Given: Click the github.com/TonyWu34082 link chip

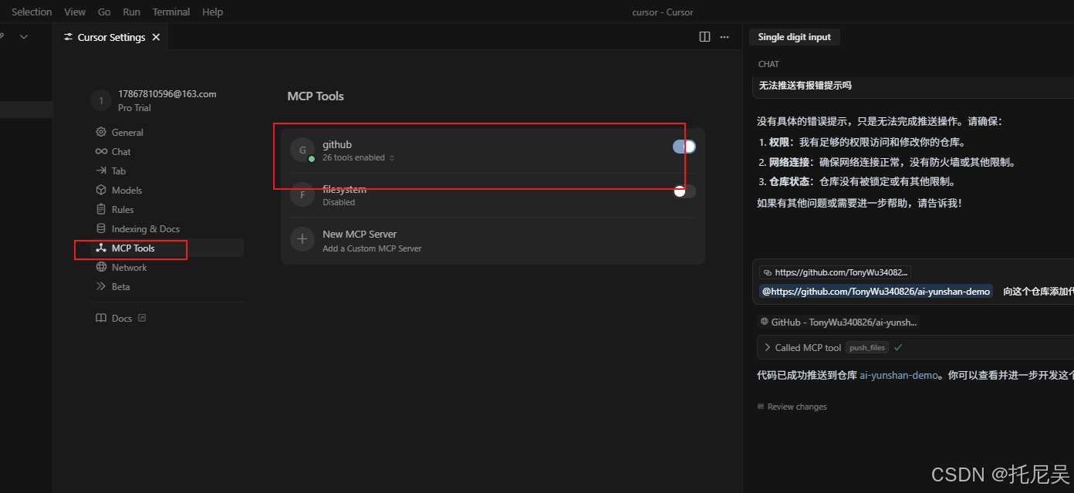Looking at the screenshot, I should [x=835, y=272].
